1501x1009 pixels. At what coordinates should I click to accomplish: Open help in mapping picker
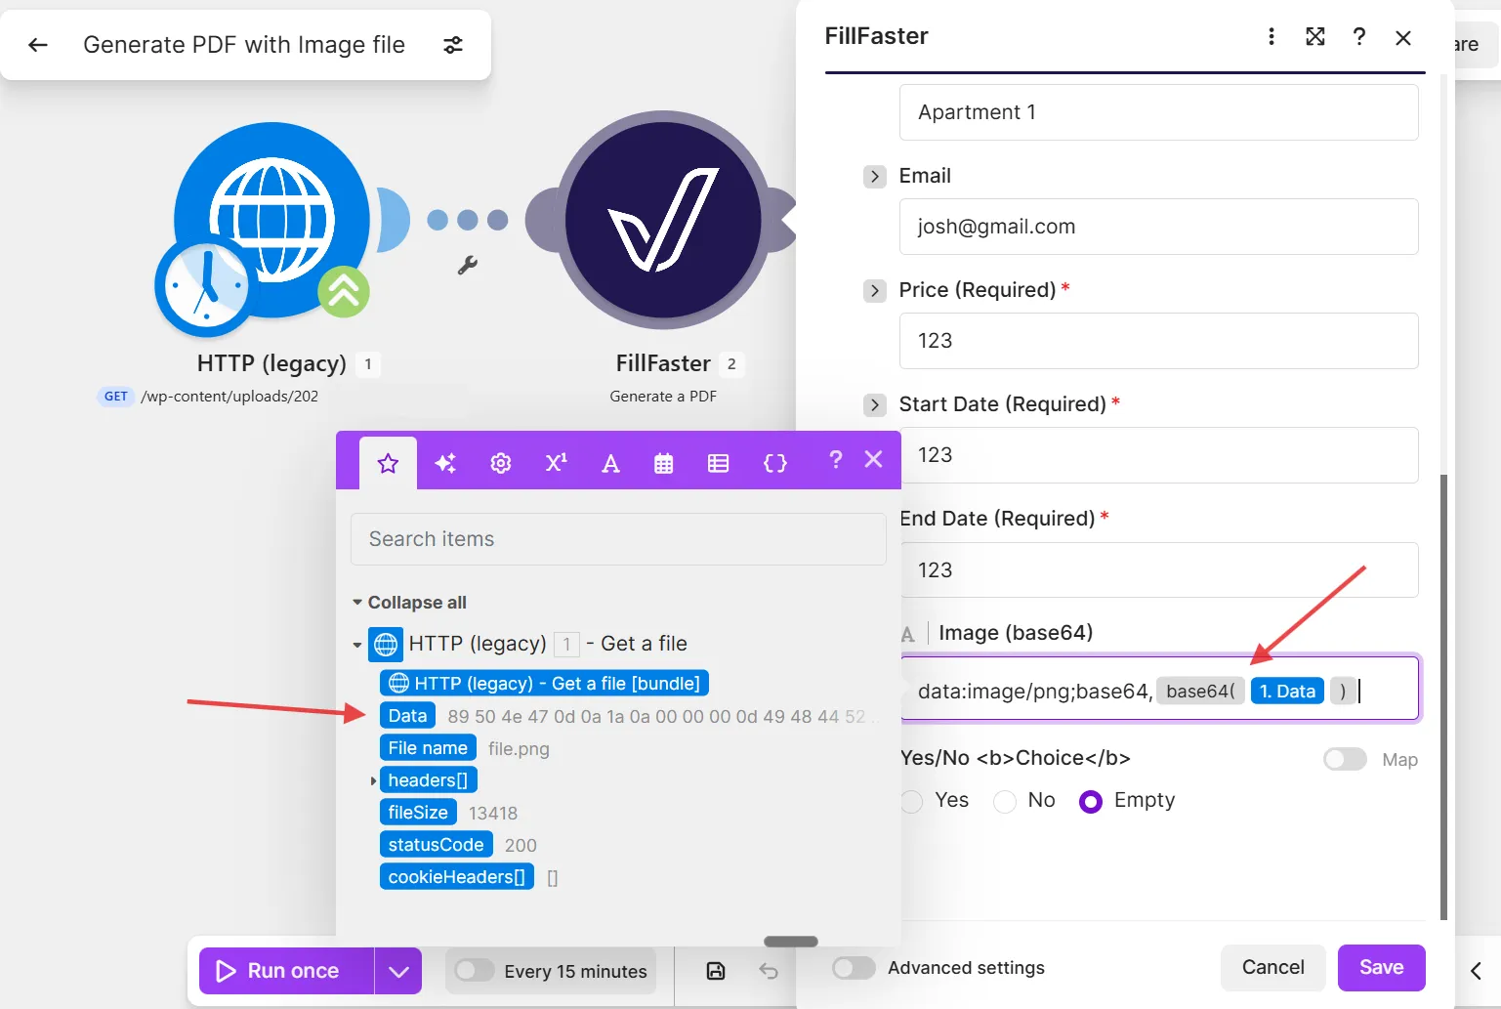[x=835, y=459]
